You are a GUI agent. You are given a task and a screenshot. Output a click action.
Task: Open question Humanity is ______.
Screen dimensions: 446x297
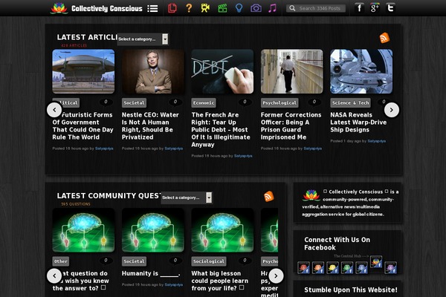[151, 273]
